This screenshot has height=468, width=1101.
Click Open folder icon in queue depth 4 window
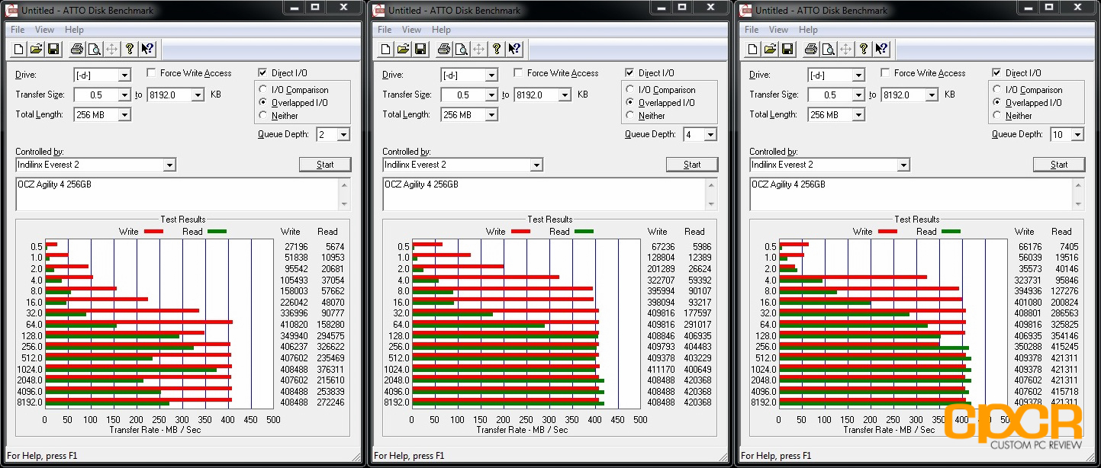403,50
